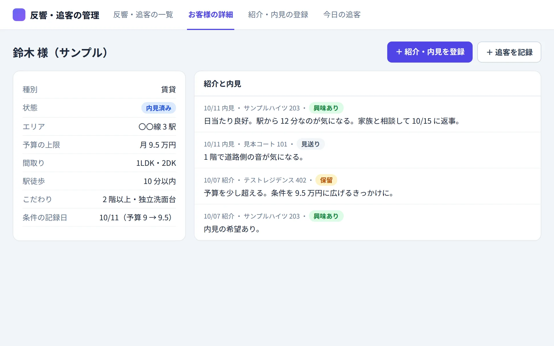The height and width of the screenshot is (346, 554).
Task: Click the 10/07 紹介 サンプルハイツ 203 header
Action: click(x=252, y=216)
